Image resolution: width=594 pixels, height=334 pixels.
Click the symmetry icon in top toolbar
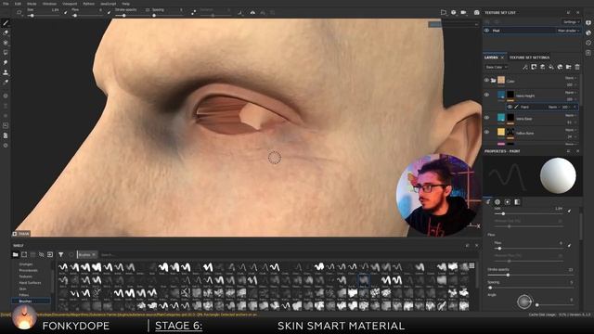point(252,12)
